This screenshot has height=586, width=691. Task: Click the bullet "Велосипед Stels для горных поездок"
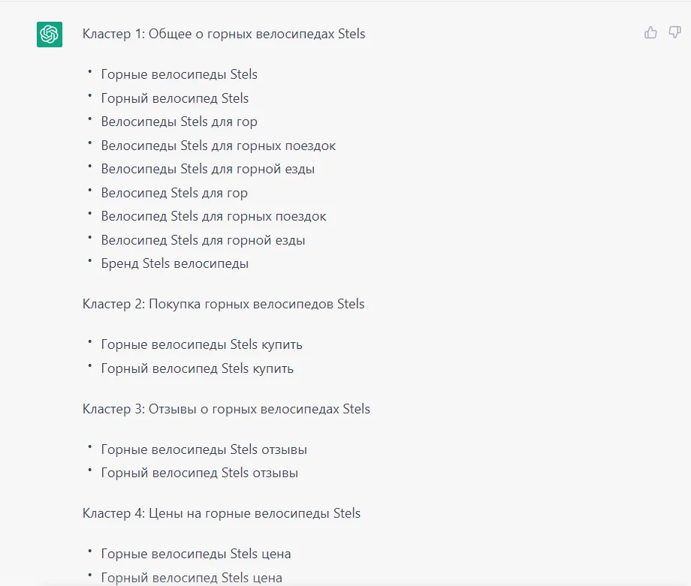[213, 216]
